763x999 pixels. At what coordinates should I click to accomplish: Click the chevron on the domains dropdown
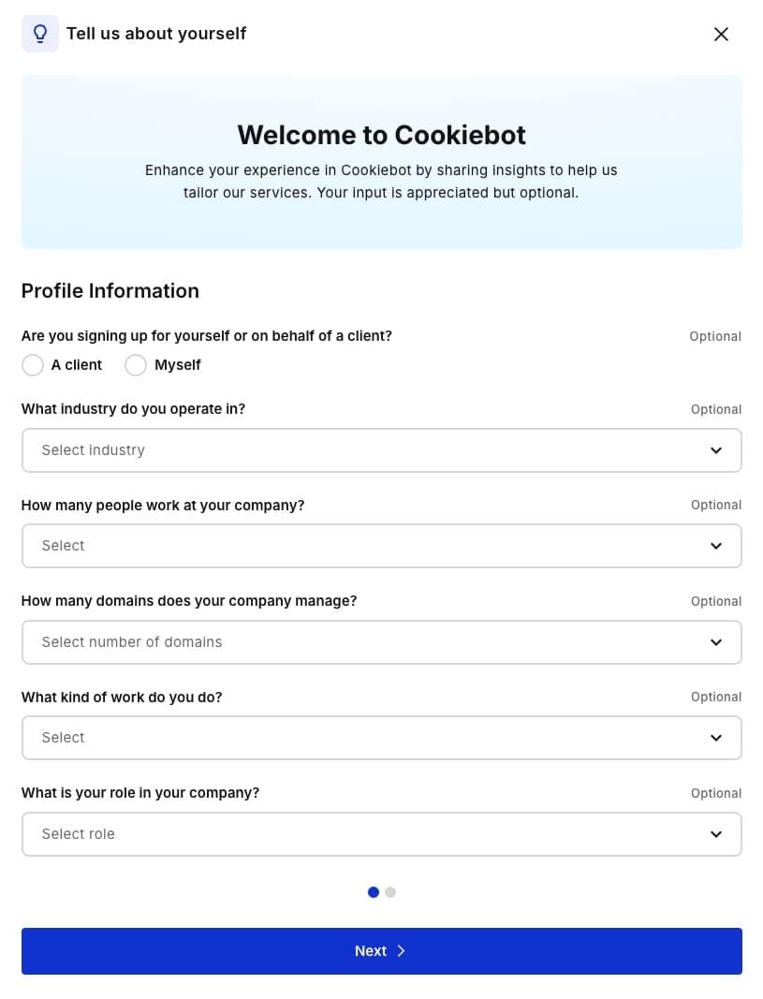(715, 642)
